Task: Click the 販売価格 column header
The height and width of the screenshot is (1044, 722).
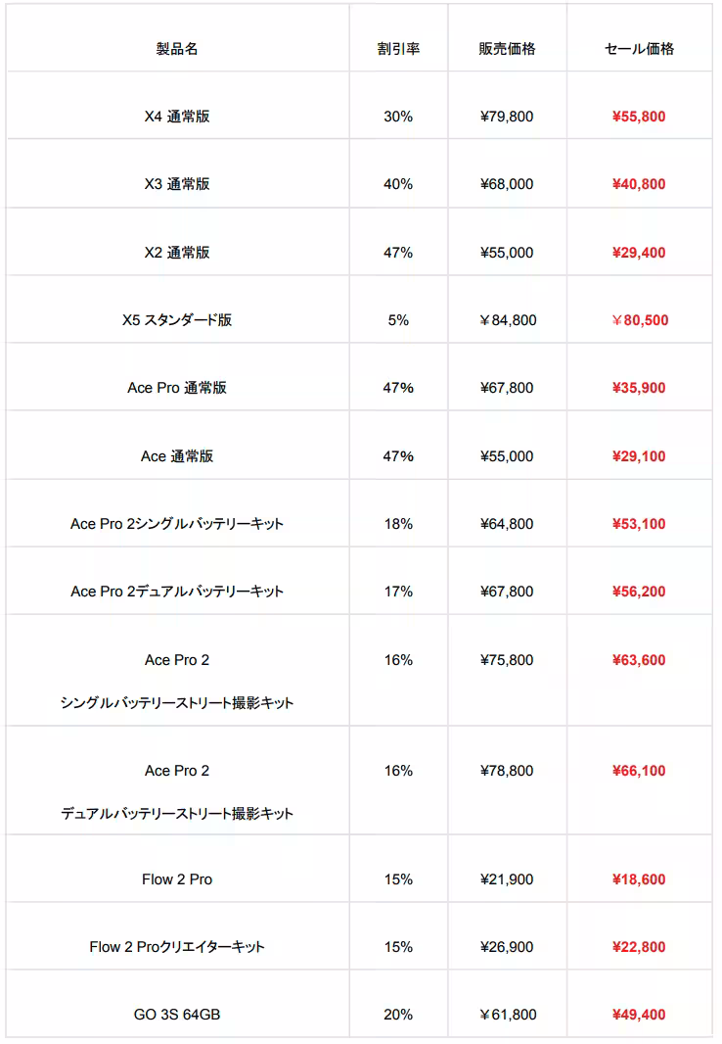Action: [507, 49]
